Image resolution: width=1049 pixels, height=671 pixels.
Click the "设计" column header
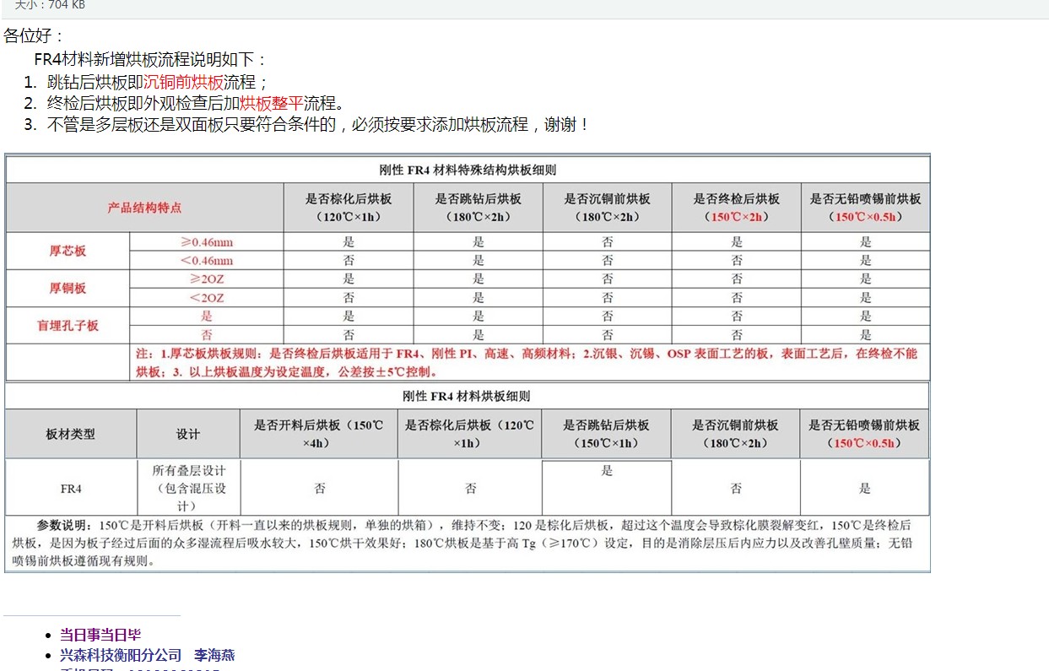pos(187,435)
